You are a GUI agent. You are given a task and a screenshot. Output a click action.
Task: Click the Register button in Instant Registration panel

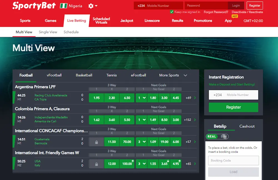tap(233, 107)
